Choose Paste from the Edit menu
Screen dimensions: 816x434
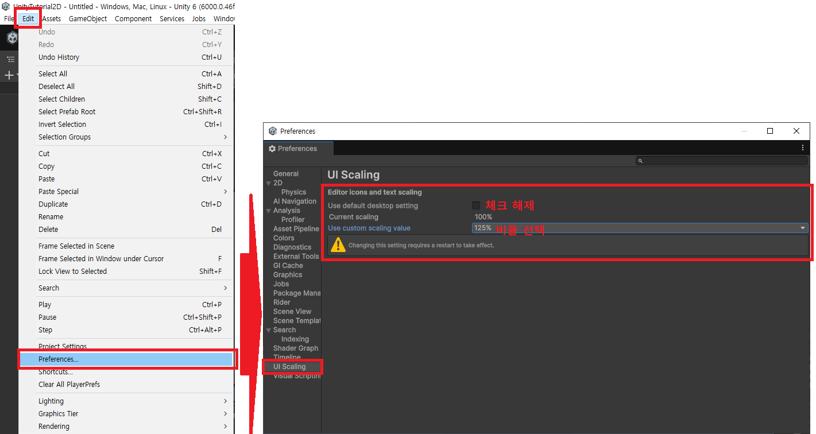tap(126, 179)
